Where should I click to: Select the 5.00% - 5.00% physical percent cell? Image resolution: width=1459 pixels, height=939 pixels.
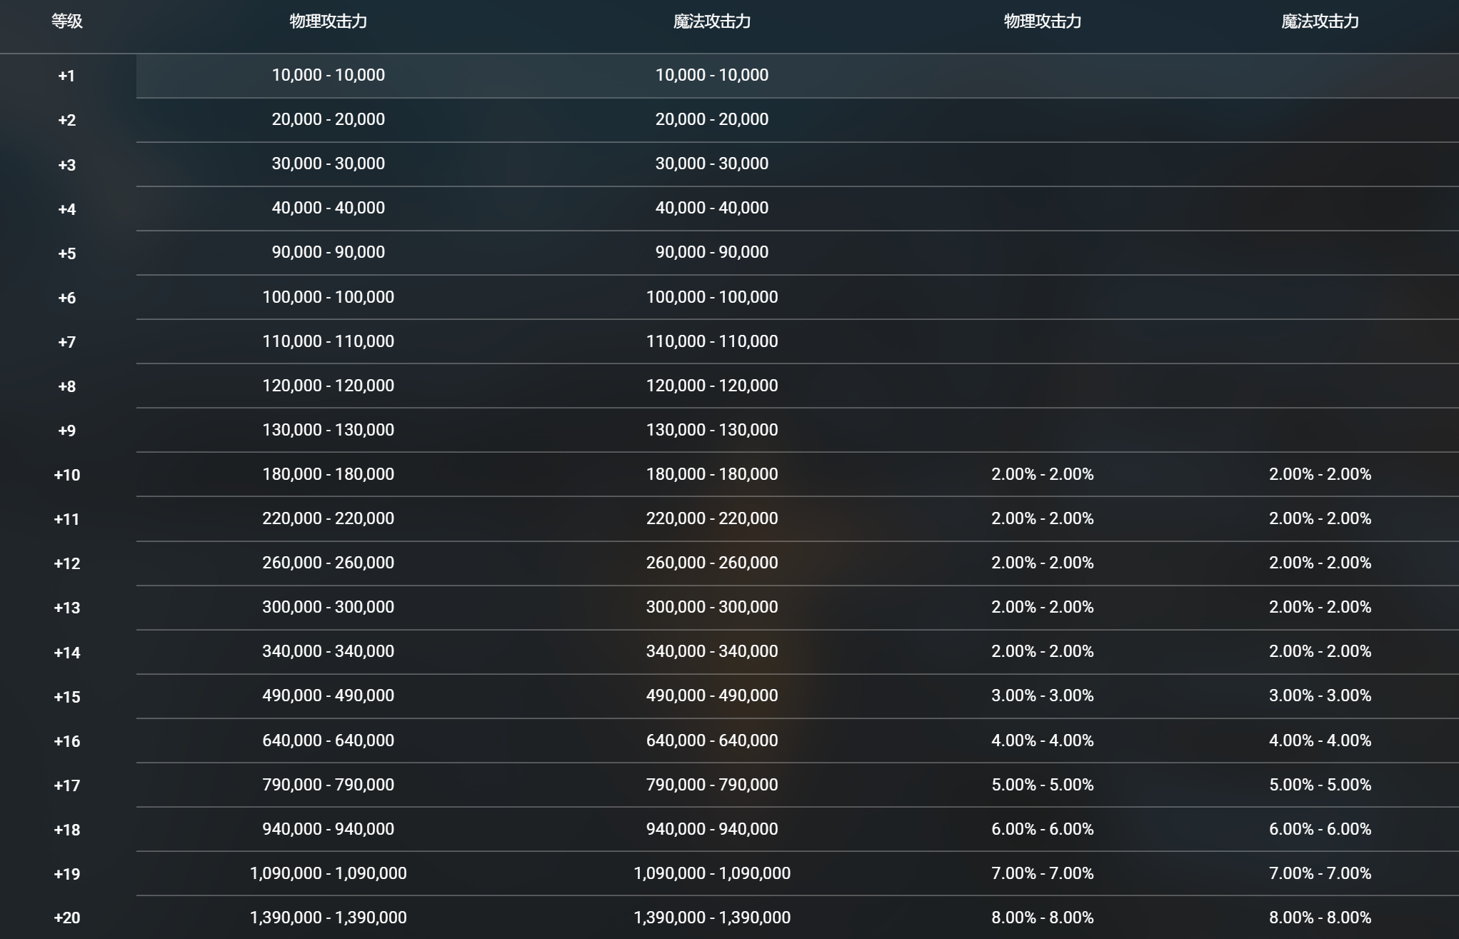1042,785
